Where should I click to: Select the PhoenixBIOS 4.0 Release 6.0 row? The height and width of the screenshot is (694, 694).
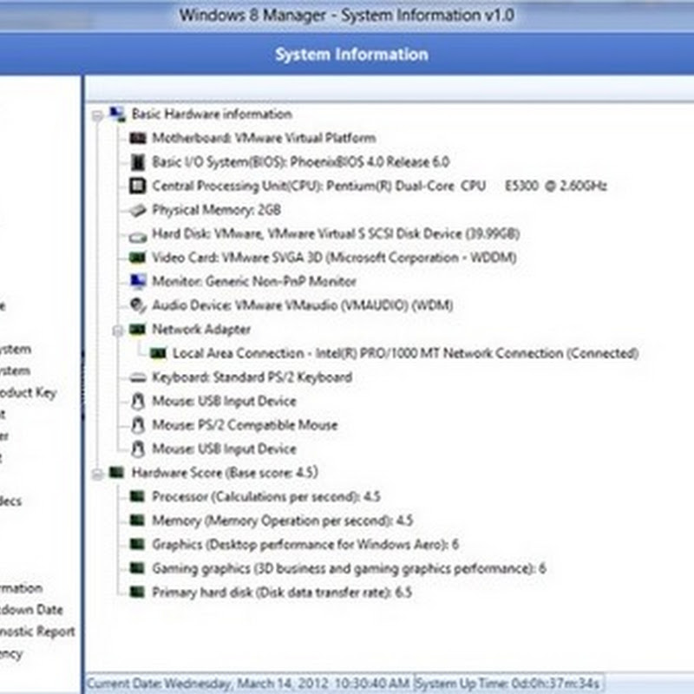[x=301, y=162]
